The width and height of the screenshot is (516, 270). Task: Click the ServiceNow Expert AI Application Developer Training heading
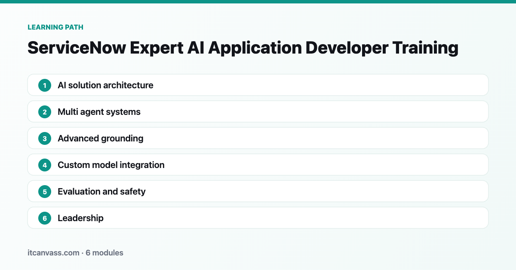click(243, 48)
